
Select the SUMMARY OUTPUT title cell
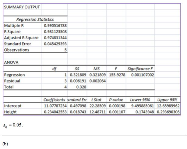click(x=22, y=7)
